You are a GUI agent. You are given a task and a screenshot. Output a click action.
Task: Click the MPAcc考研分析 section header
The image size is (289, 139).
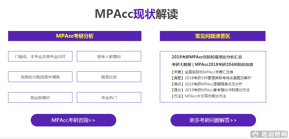tap(75, 36)
